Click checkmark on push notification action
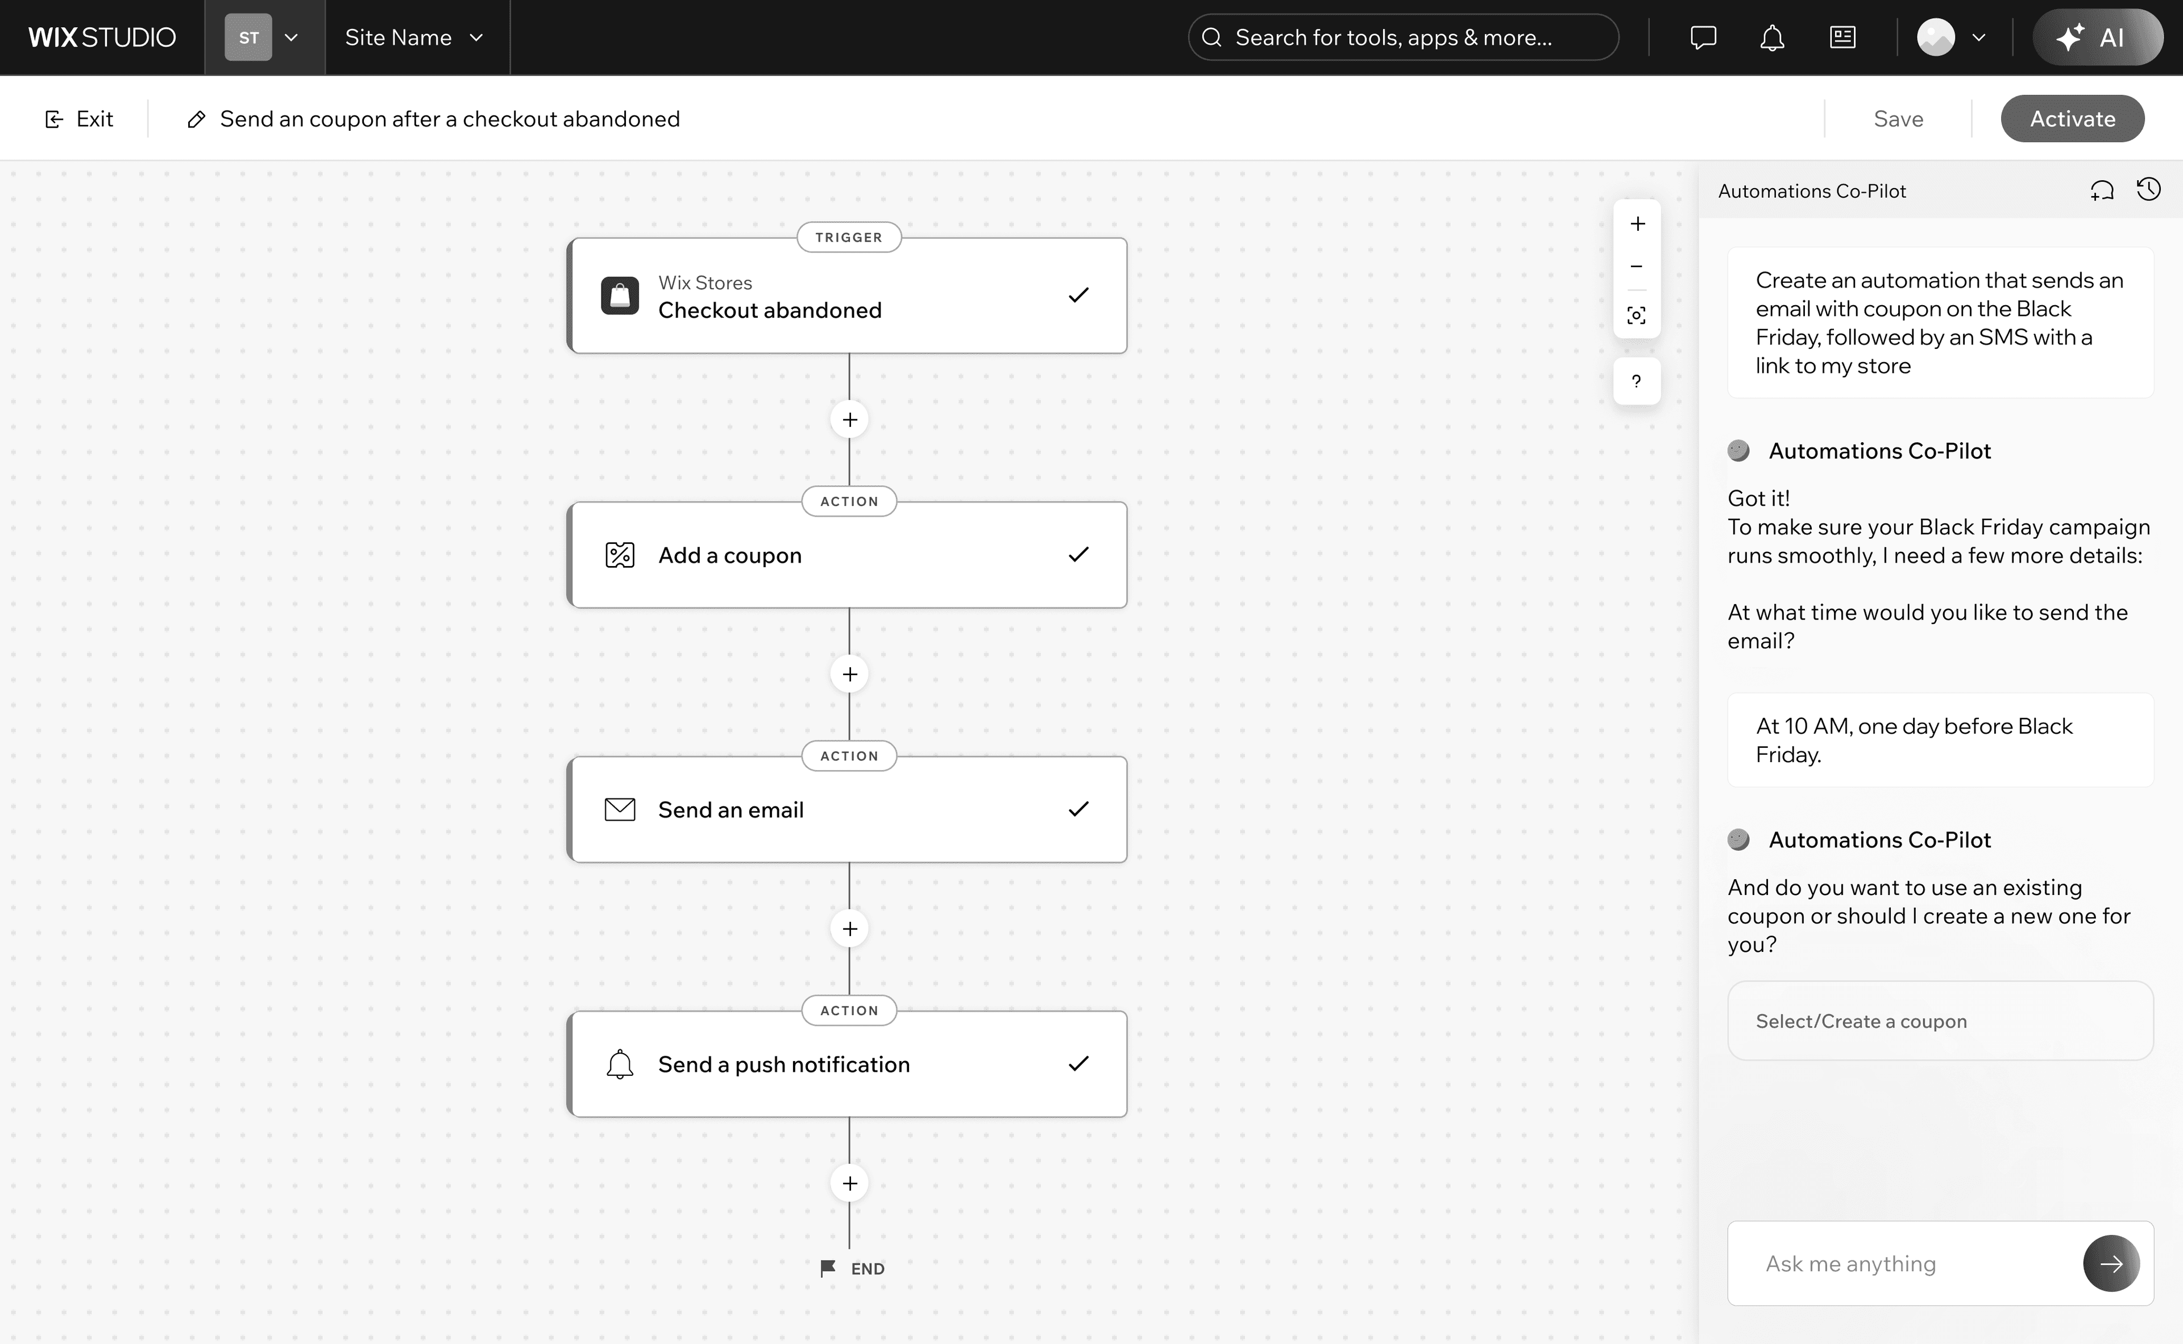Image resolution: width=2183 pixels, height=1344 pixels. (1078, 1063)
